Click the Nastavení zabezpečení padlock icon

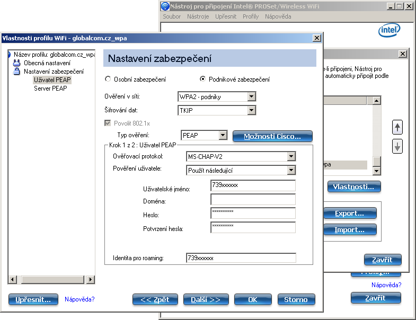(x=16, y=71)
